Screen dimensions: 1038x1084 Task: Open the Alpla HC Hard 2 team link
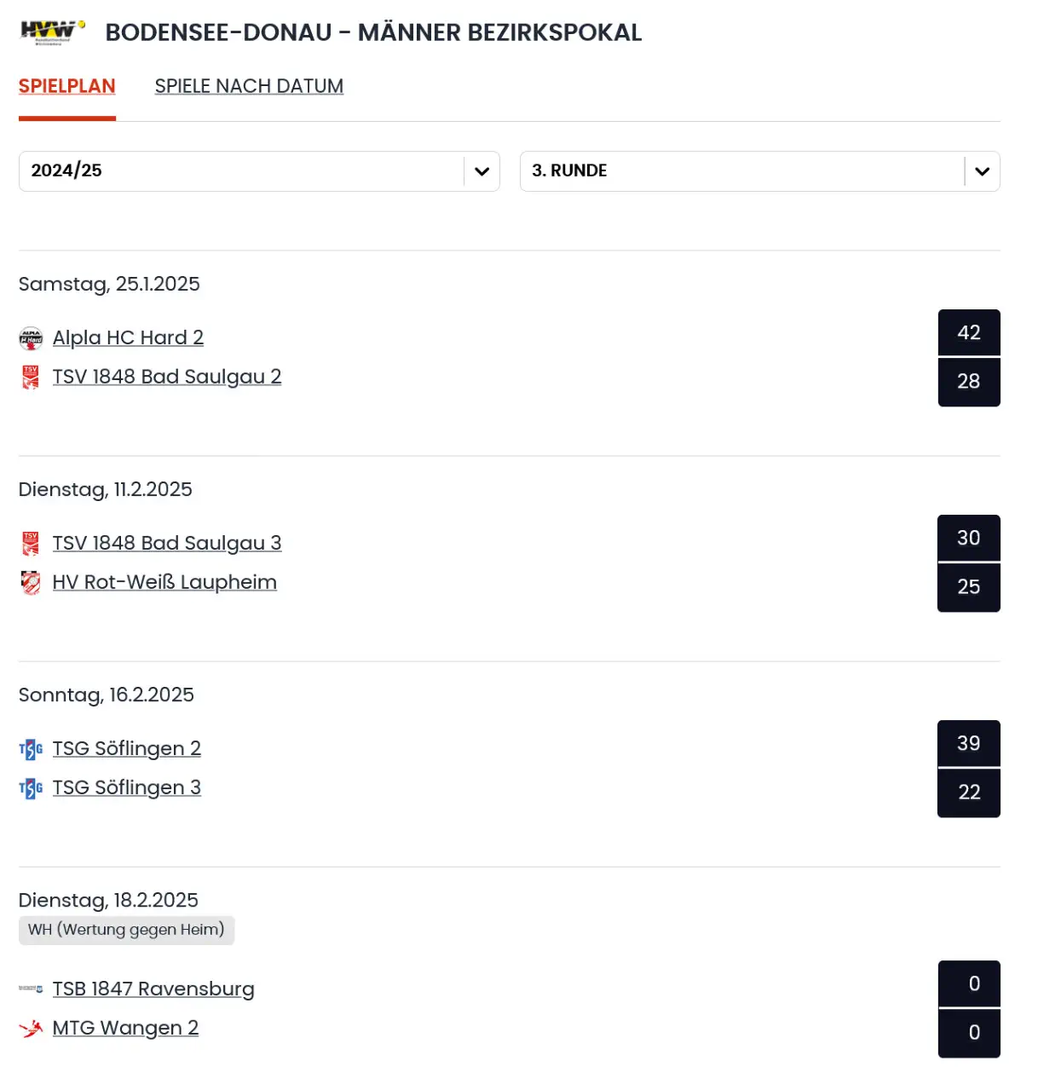pos(128,337)
